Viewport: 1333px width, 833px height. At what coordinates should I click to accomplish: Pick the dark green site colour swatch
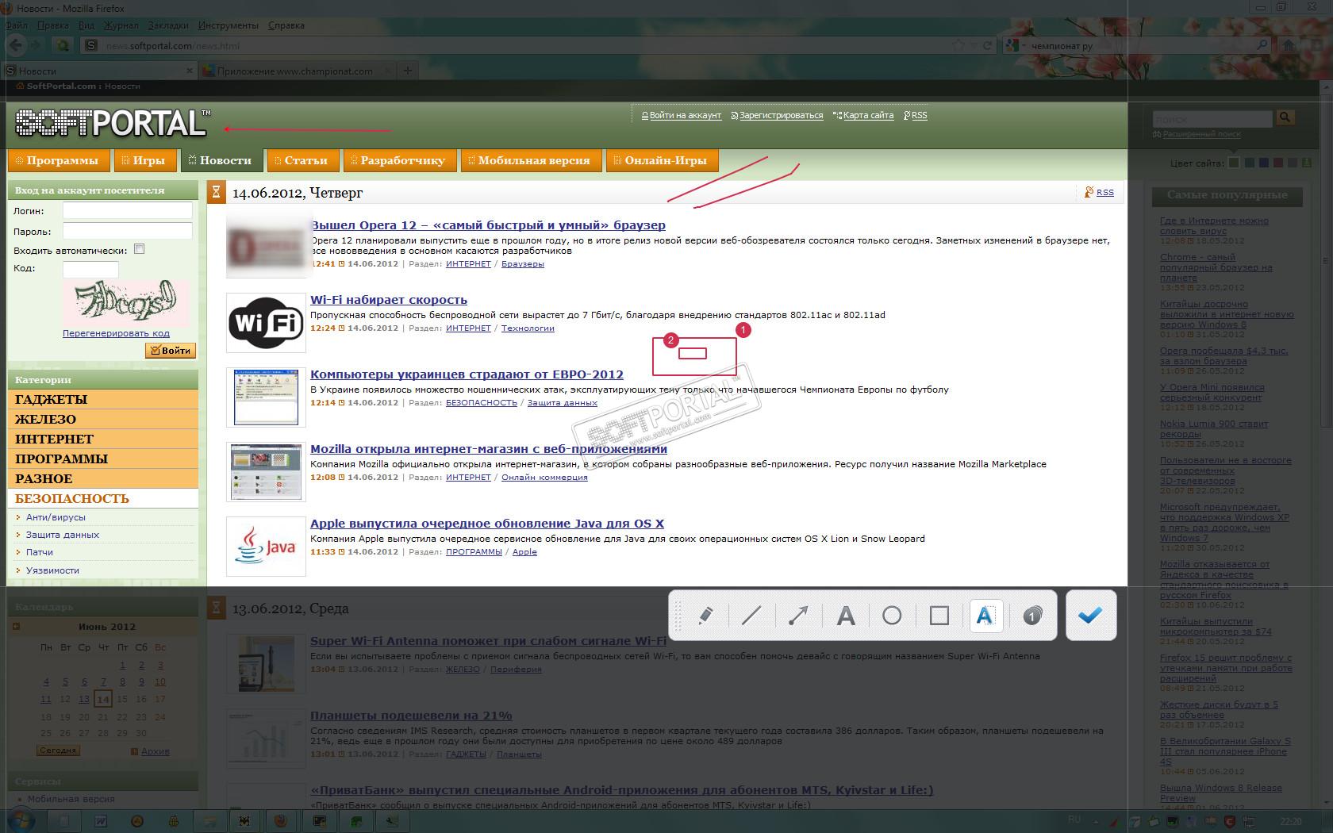1234,163
